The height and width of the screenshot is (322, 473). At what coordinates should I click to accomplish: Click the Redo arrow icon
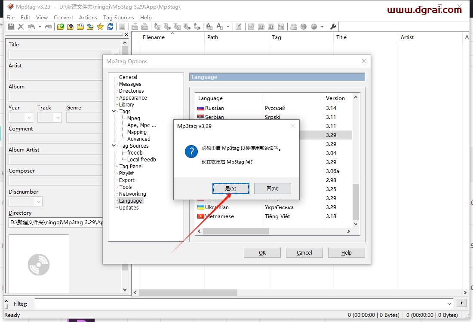(x=48, y=27)
